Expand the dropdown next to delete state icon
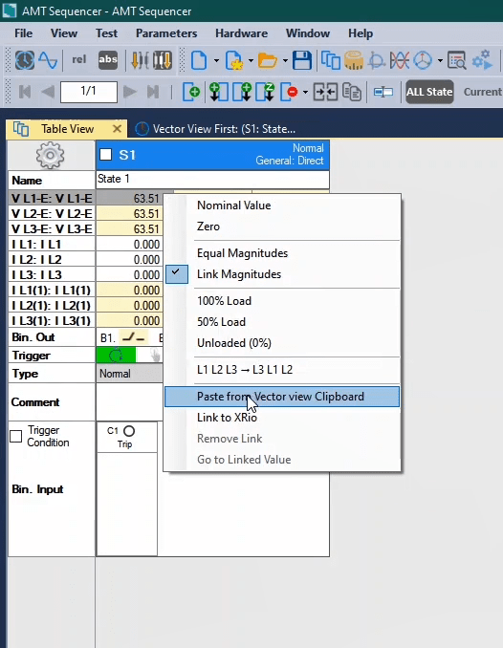The image size is (503, 648). point(305,92)
